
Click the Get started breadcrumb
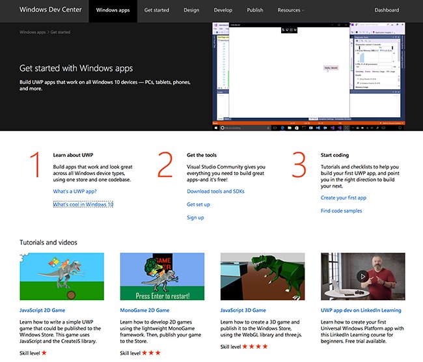click(60, 32)
